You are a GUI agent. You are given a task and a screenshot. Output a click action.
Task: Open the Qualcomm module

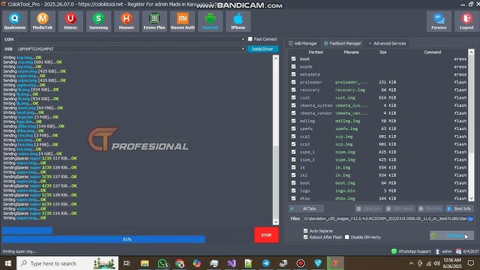[x=15, y=21]
